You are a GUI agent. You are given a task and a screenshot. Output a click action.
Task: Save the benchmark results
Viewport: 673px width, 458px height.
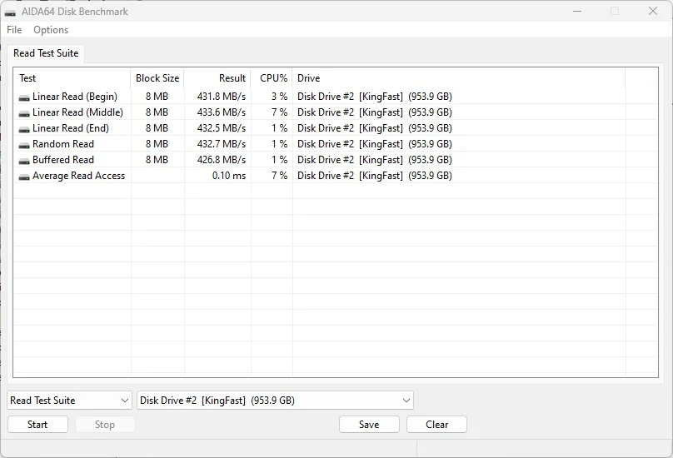[369, 425]
